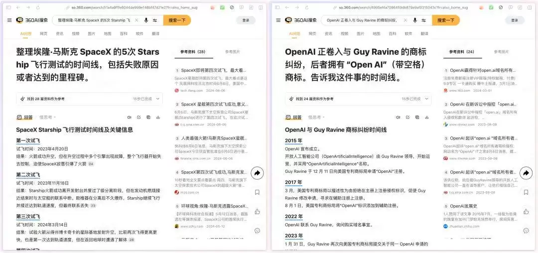538x253 pixels.
Task: Switch to 资讯 tab in left window
Action: (x=60, y=33)
